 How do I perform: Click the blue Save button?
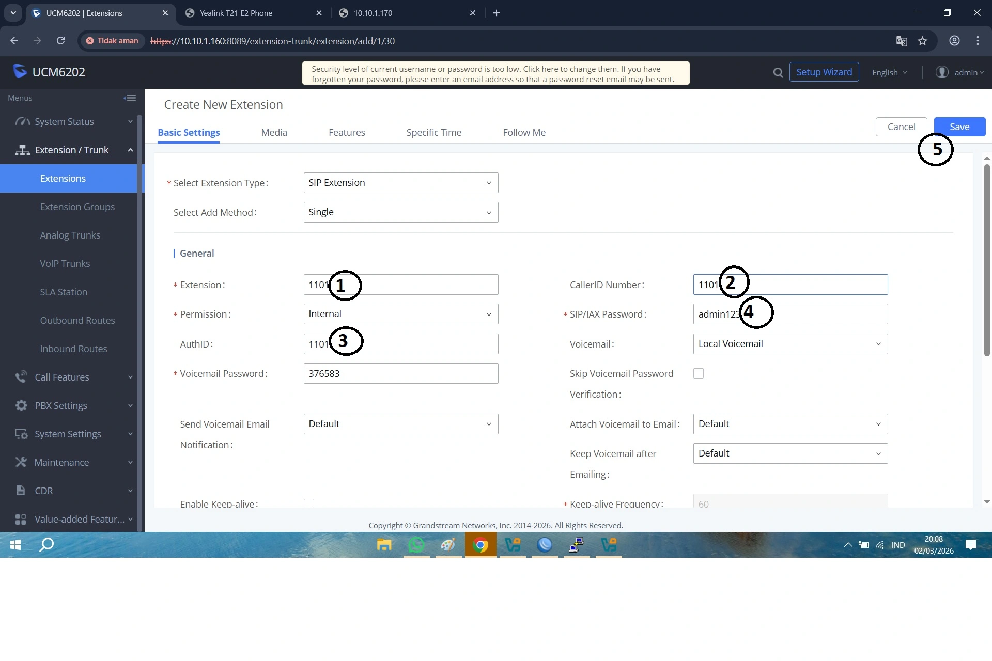coord(959,127)
